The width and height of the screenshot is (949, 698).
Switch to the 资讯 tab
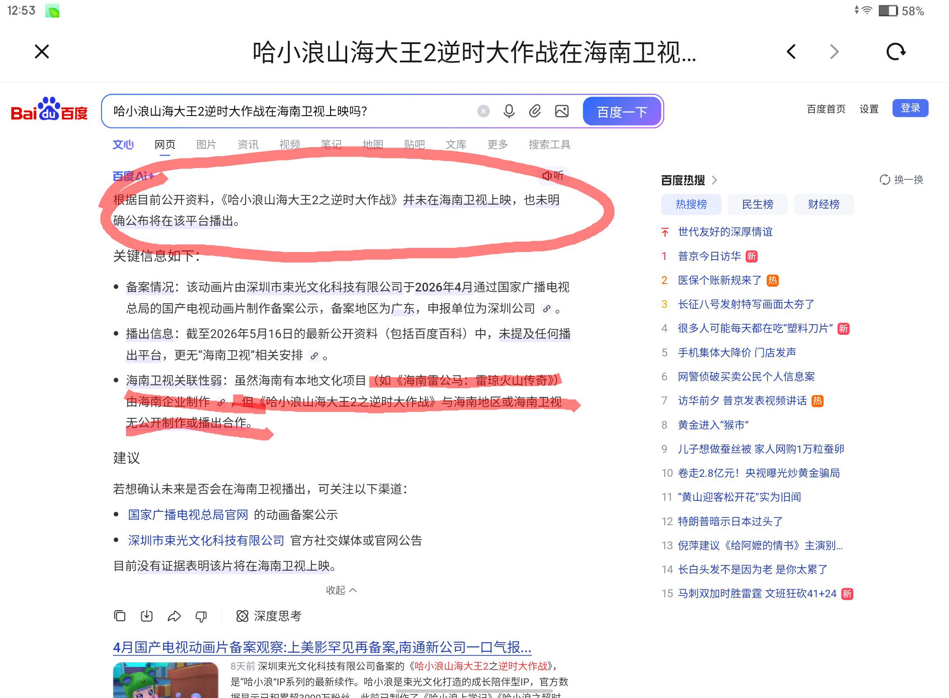[248, 144]
